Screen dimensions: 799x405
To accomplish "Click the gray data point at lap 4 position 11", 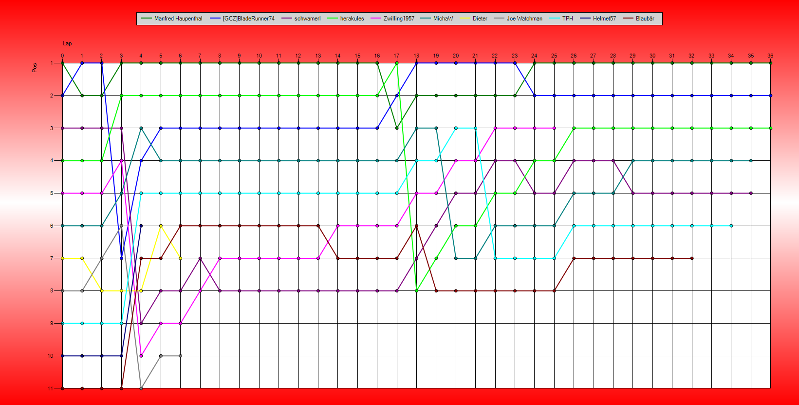I will pos(141,388).
